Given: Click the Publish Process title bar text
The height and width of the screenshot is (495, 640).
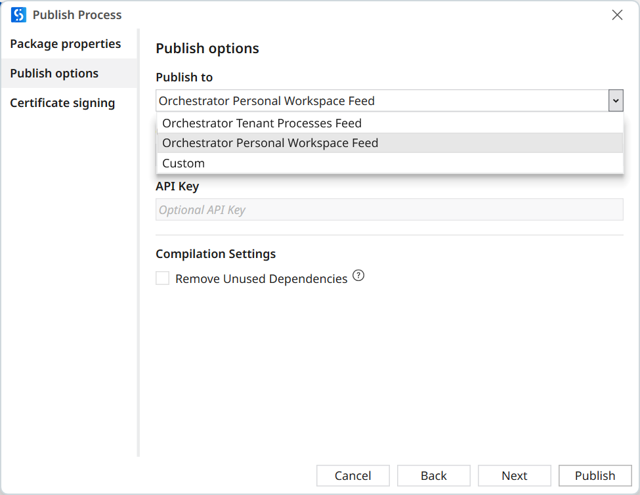Looking at the screenshot, I should pyautogui.click(x=77, y=15).
